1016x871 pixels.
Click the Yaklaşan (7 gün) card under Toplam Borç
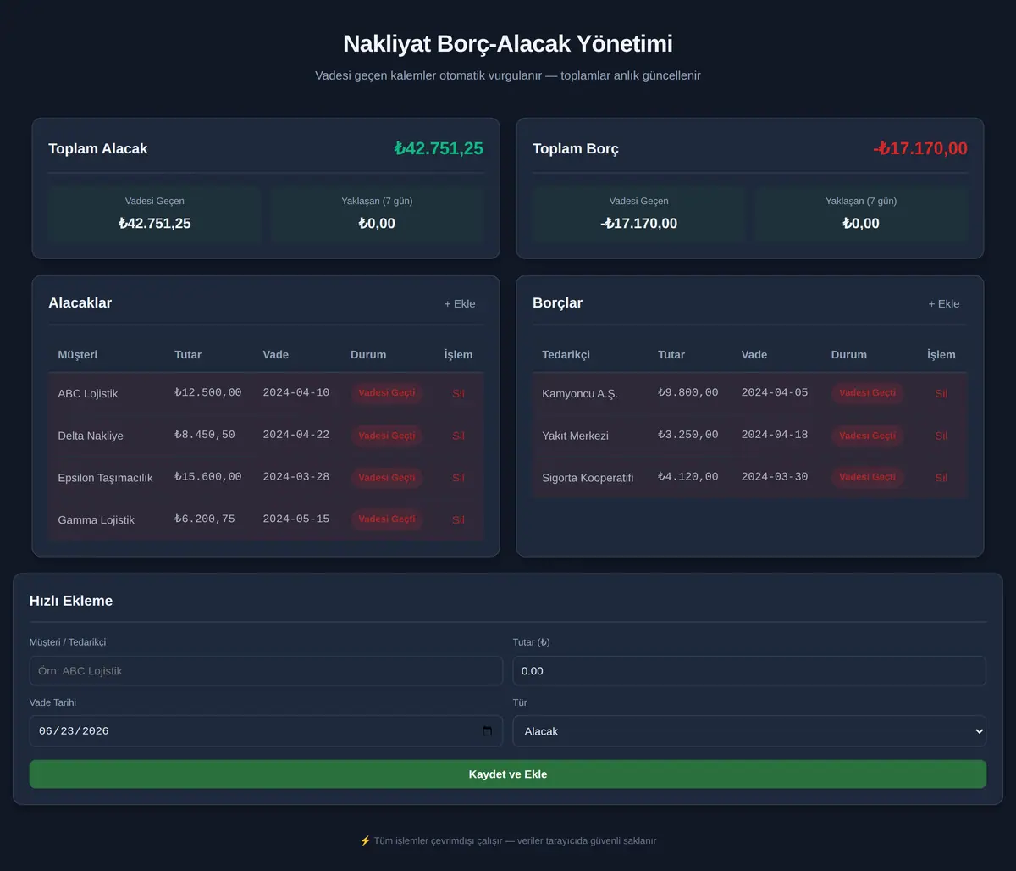[x=861, y=214]
